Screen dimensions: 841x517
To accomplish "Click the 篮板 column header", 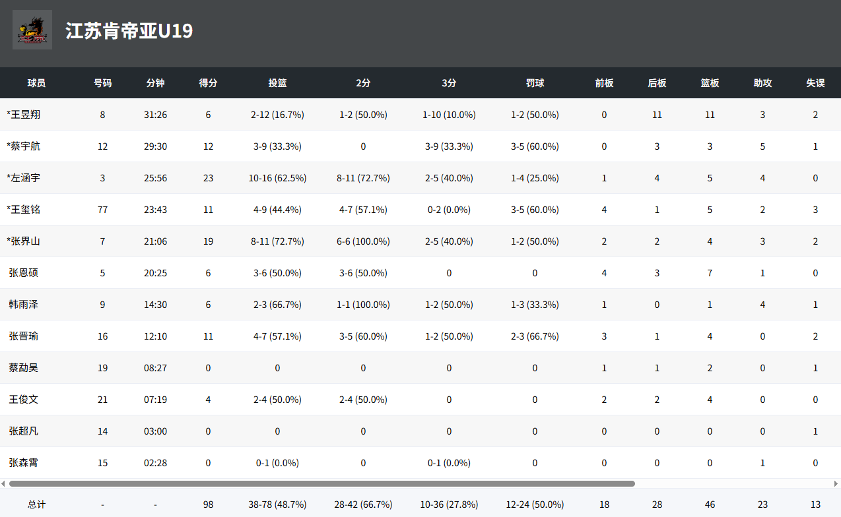I will coord(710,83).
